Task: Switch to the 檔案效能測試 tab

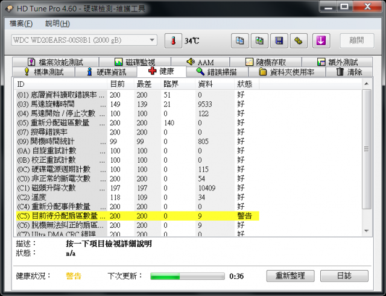Action: 55,62
